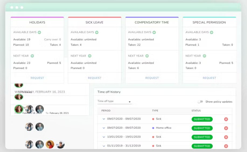Screen dimensions: 247x152
Task: Click the SPECIAL PERMISSION card title
Action: click(x=209, y=23)
